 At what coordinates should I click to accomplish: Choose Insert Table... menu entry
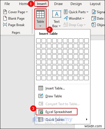pyautogui.click(x=62, y=88)
